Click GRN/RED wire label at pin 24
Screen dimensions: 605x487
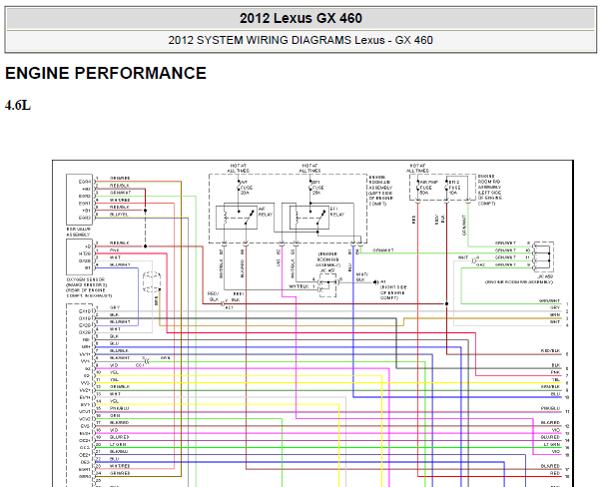(x=120, y=473)
